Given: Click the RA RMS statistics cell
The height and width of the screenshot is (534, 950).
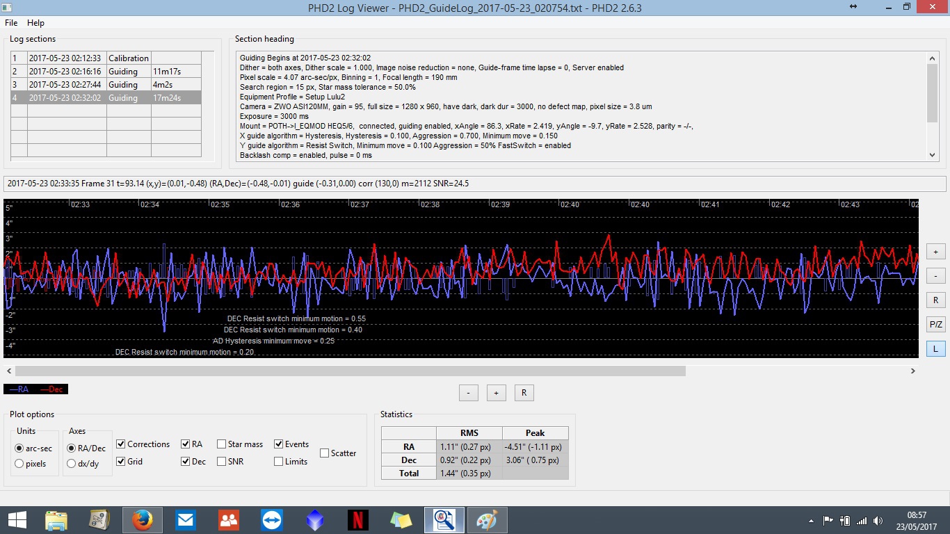Looking at the screenshot, I should point(469,447).
